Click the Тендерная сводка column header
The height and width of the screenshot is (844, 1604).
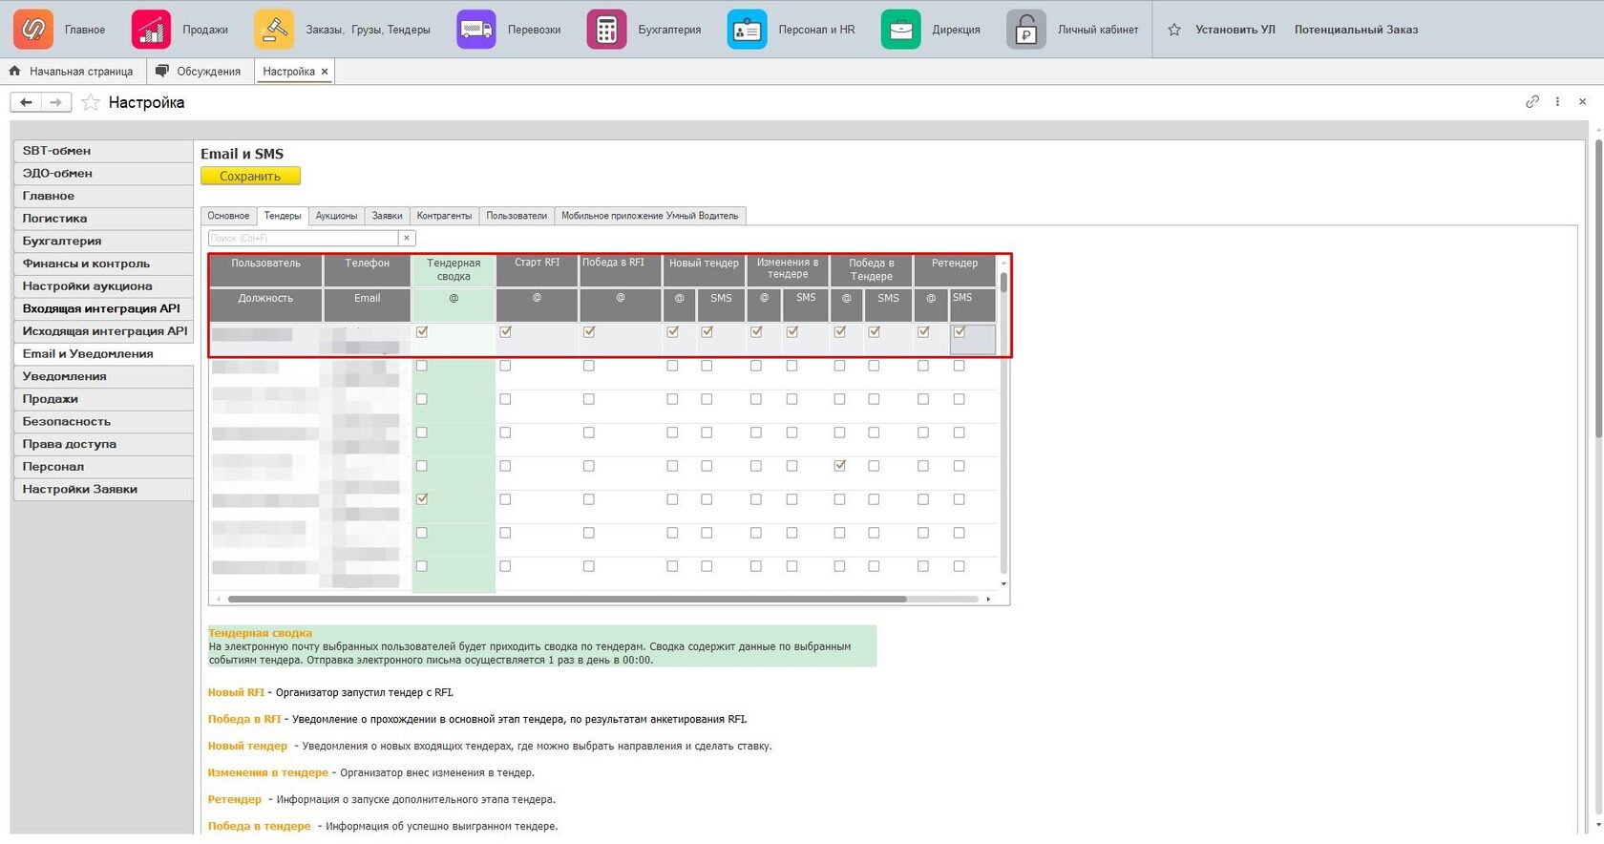[x=454, y=270]
